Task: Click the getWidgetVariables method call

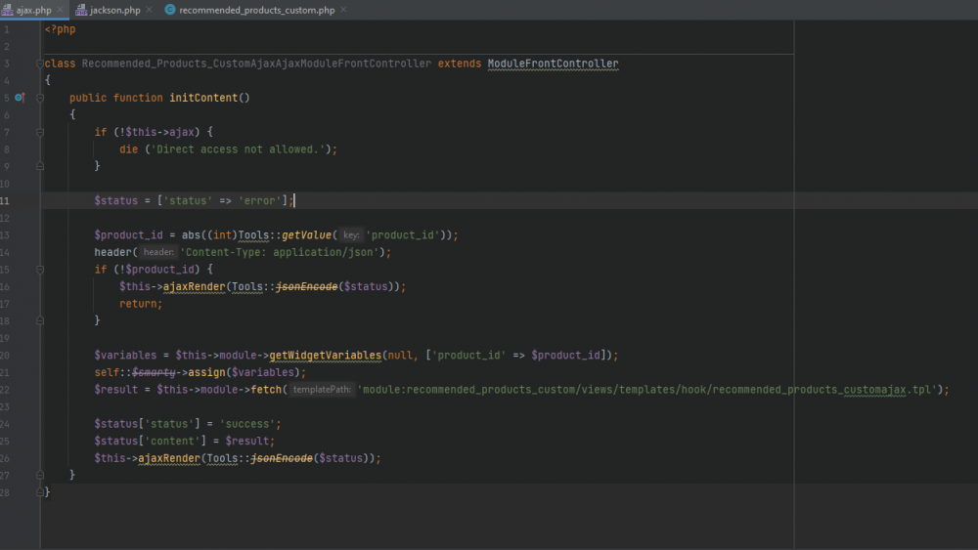Action: [325, 355]
